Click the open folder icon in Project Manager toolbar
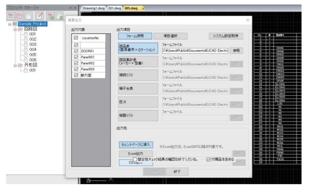Screen dimensions: 309x190 click(x=19, y=16)
